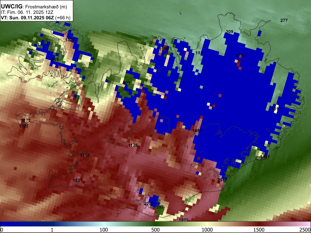The width and height of the screenshot is (311, 233).
Task: Click the map value 181
Action: 199,53
